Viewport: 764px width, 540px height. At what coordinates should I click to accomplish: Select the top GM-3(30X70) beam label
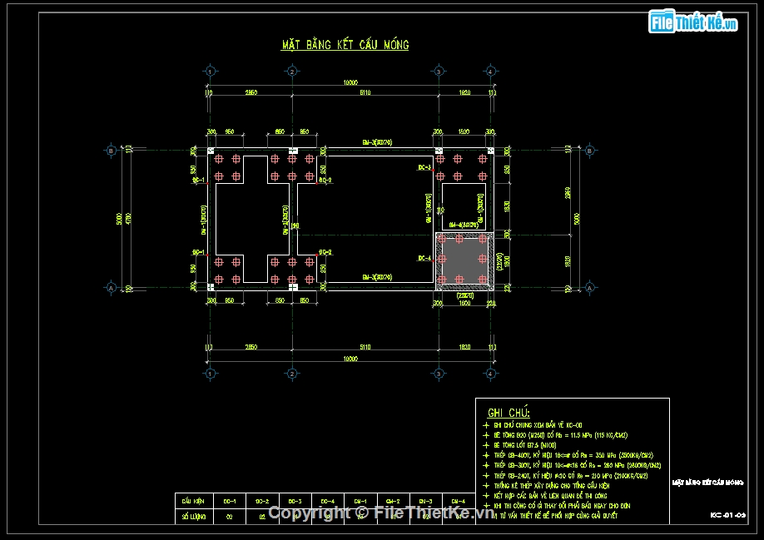tap(377, 142)
